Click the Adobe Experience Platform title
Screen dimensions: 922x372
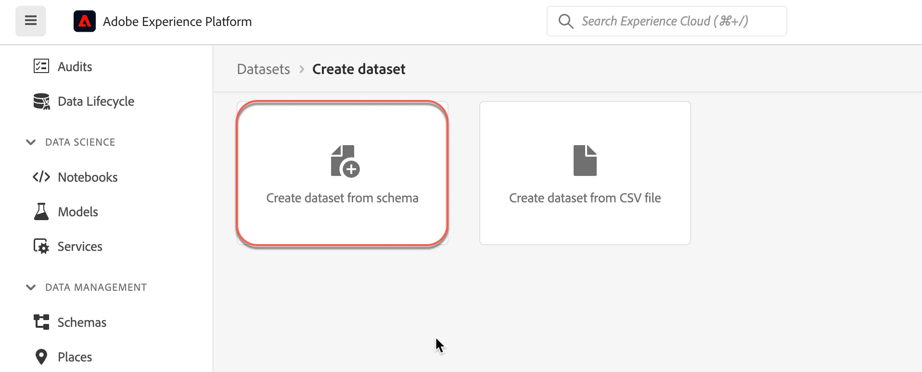[178, 22]
